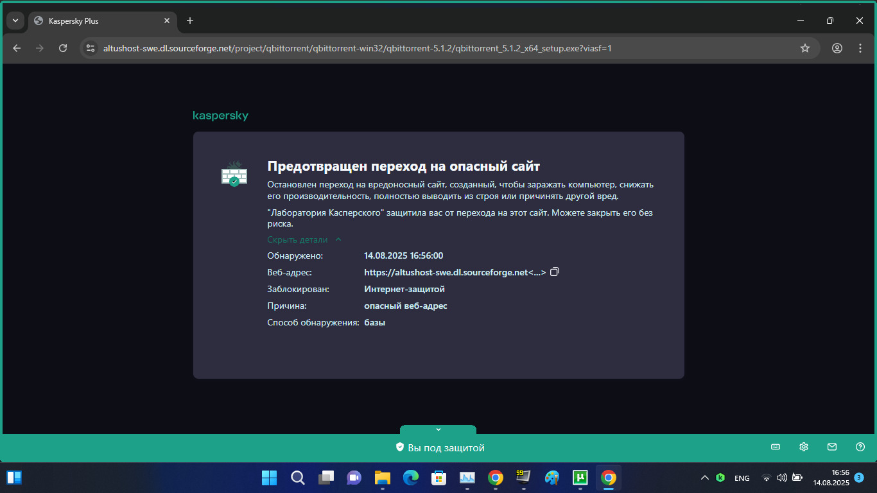Show hidden tray icons chevron

coord(705,478)
